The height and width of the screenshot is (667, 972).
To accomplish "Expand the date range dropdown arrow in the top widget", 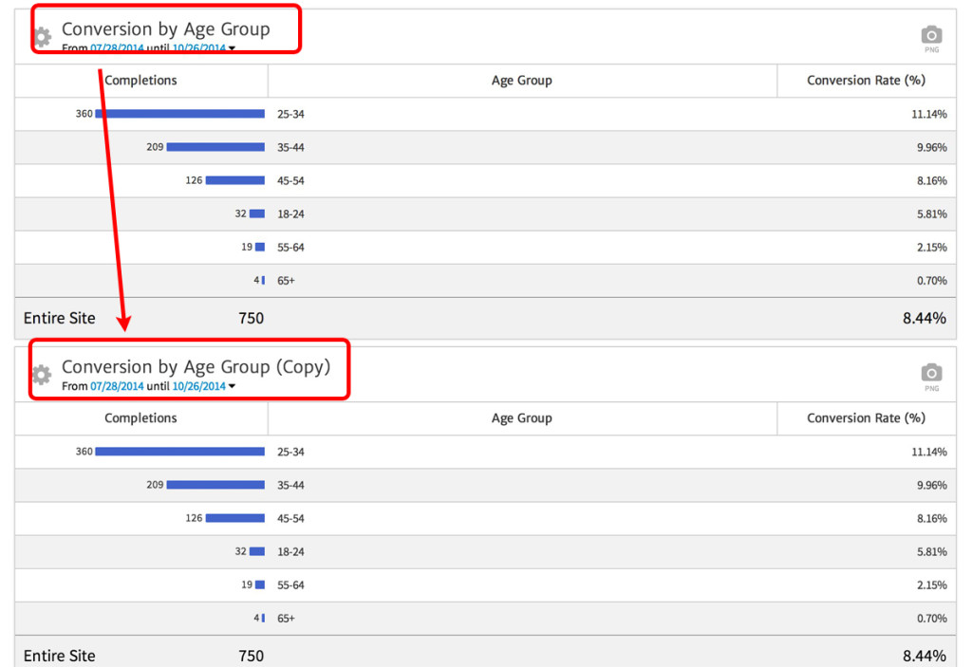I will tap(232, 48).
